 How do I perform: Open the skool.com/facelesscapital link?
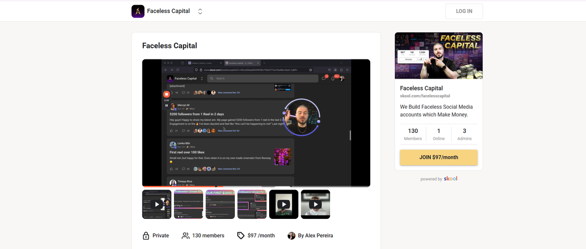tap(425, 96)
